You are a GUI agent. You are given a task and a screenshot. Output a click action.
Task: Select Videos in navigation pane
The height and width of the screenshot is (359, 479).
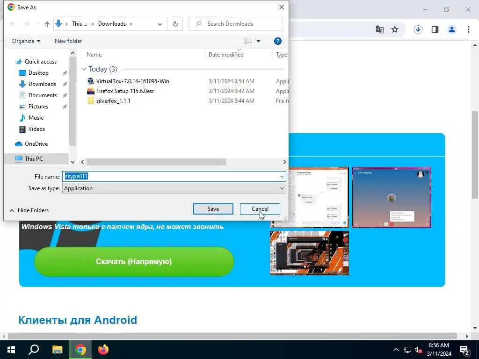(x=32, y=129)
